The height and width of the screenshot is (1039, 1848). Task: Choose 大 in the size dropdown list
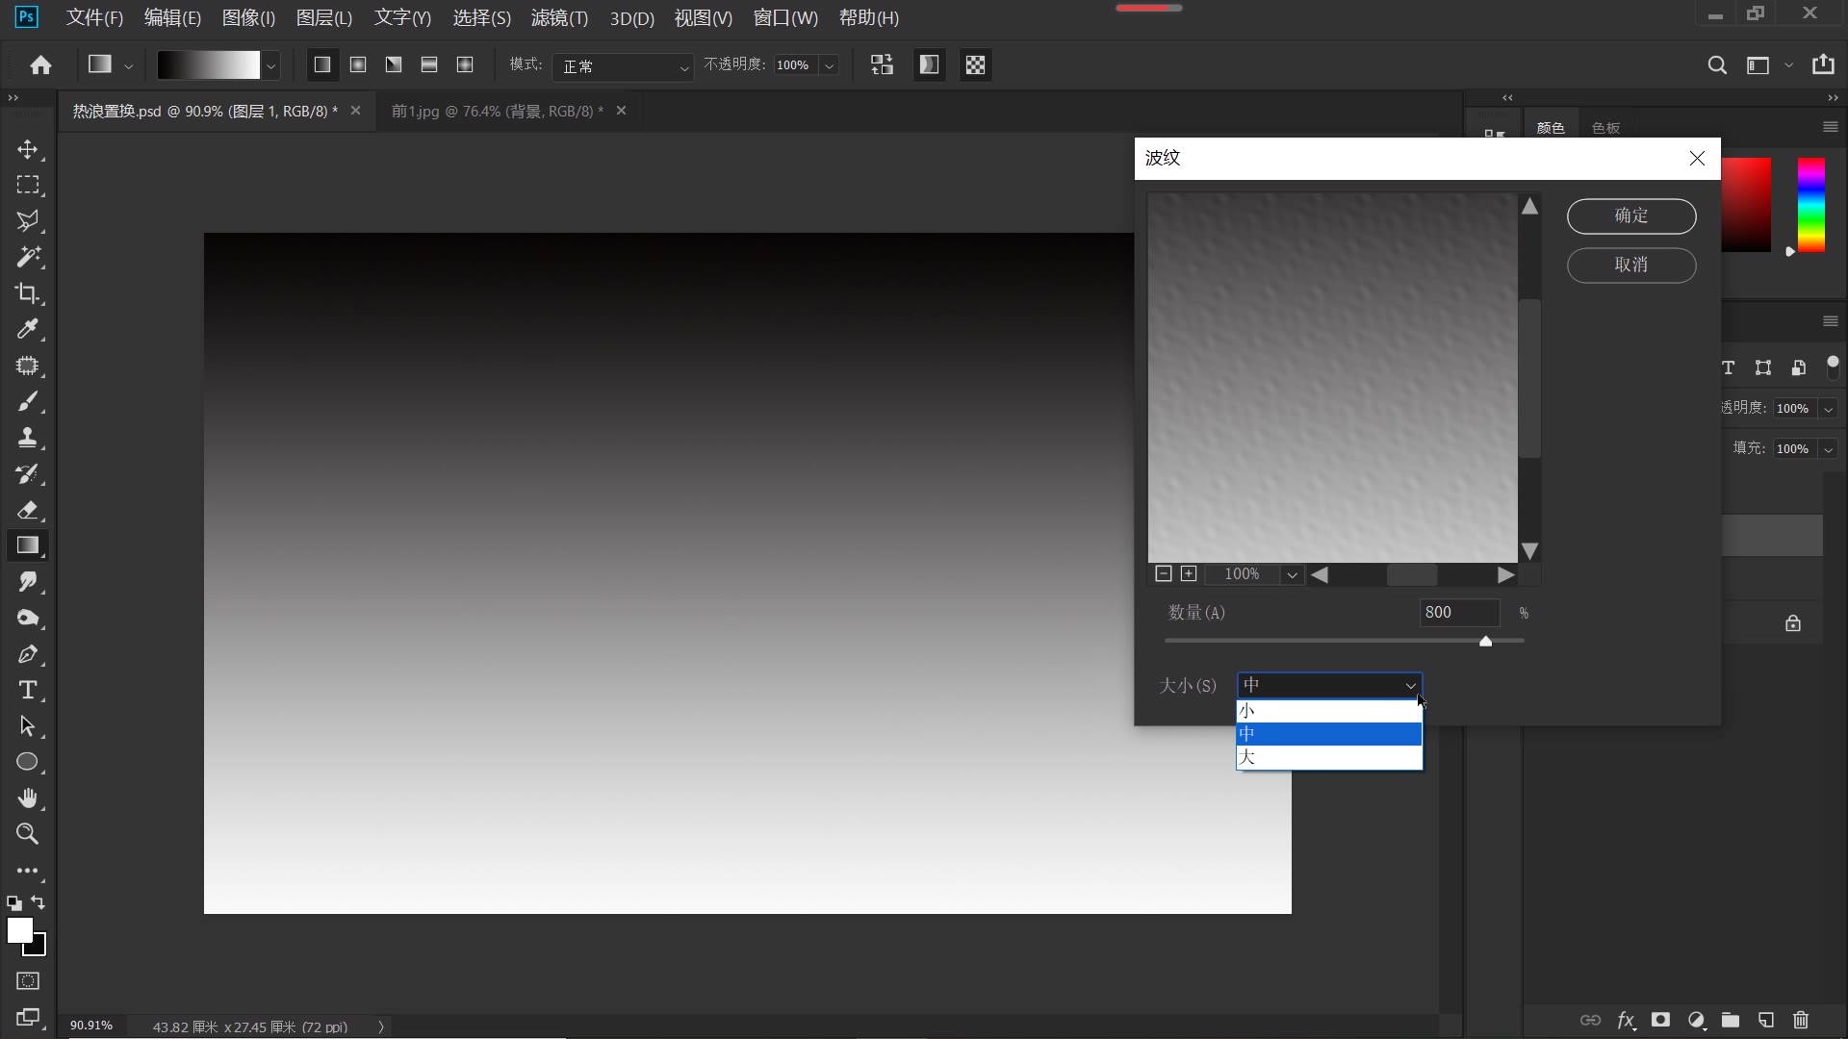coord(1328,757)
